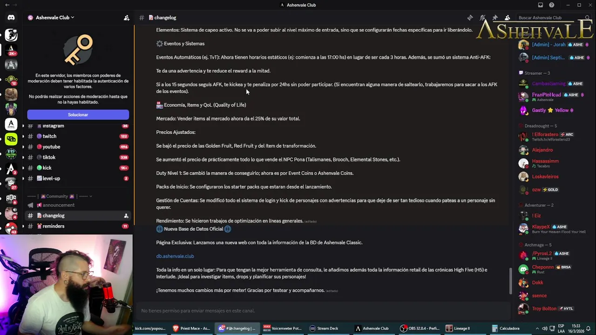Toggle channel notification mute bell

(483, 18)
